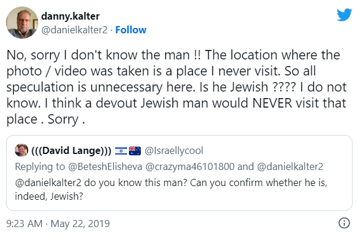
Task: Click David Lange's small avatar
Action: pos(21,150)
